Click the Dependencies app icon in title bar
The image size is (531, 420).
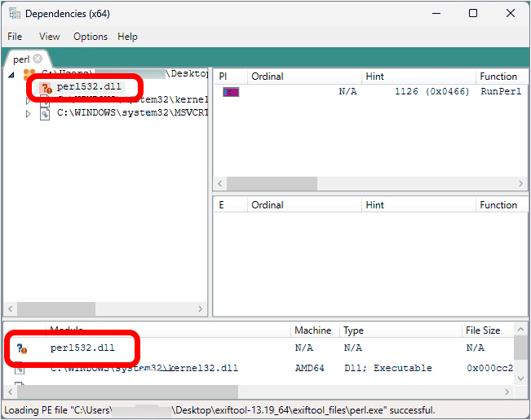click(x=14, y=14)
